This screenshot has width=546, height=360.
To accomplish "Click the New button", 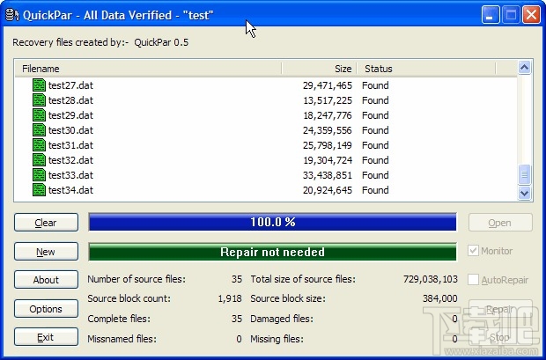I will coord(46,252).
